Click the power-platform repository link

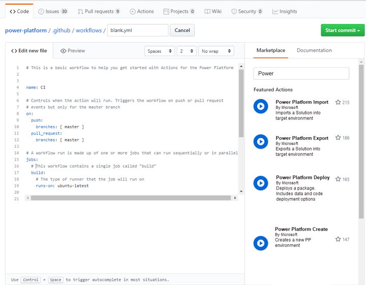(x=26, y=30)
